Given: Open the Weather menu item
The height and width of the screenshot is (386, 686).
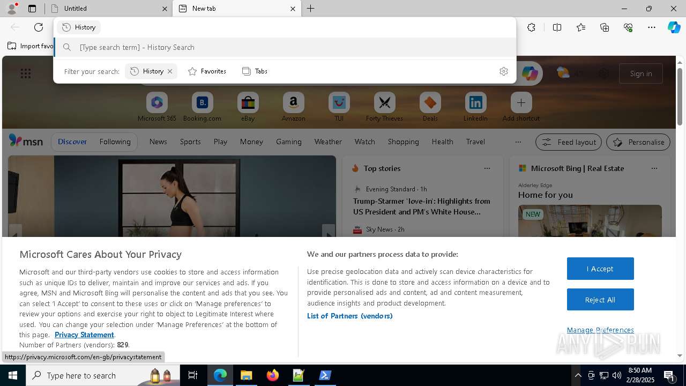Looking at the screenshot, I should point(328,142).
